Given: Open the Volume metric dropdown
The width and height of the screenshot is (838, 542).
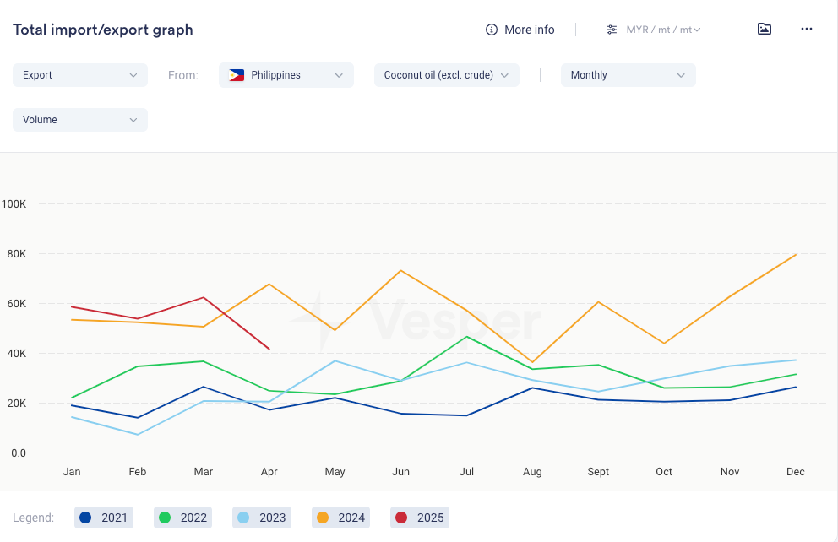Looking at the screenshot, I should coord(80,120).
